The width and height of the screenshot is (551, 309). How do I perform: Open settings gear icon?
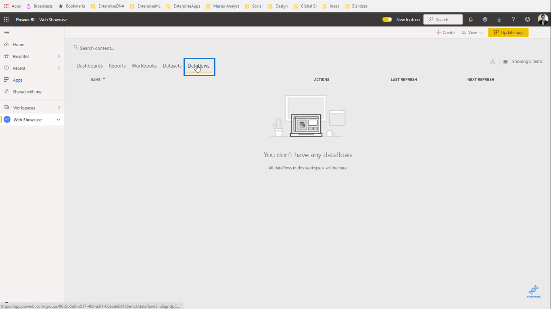485,19
